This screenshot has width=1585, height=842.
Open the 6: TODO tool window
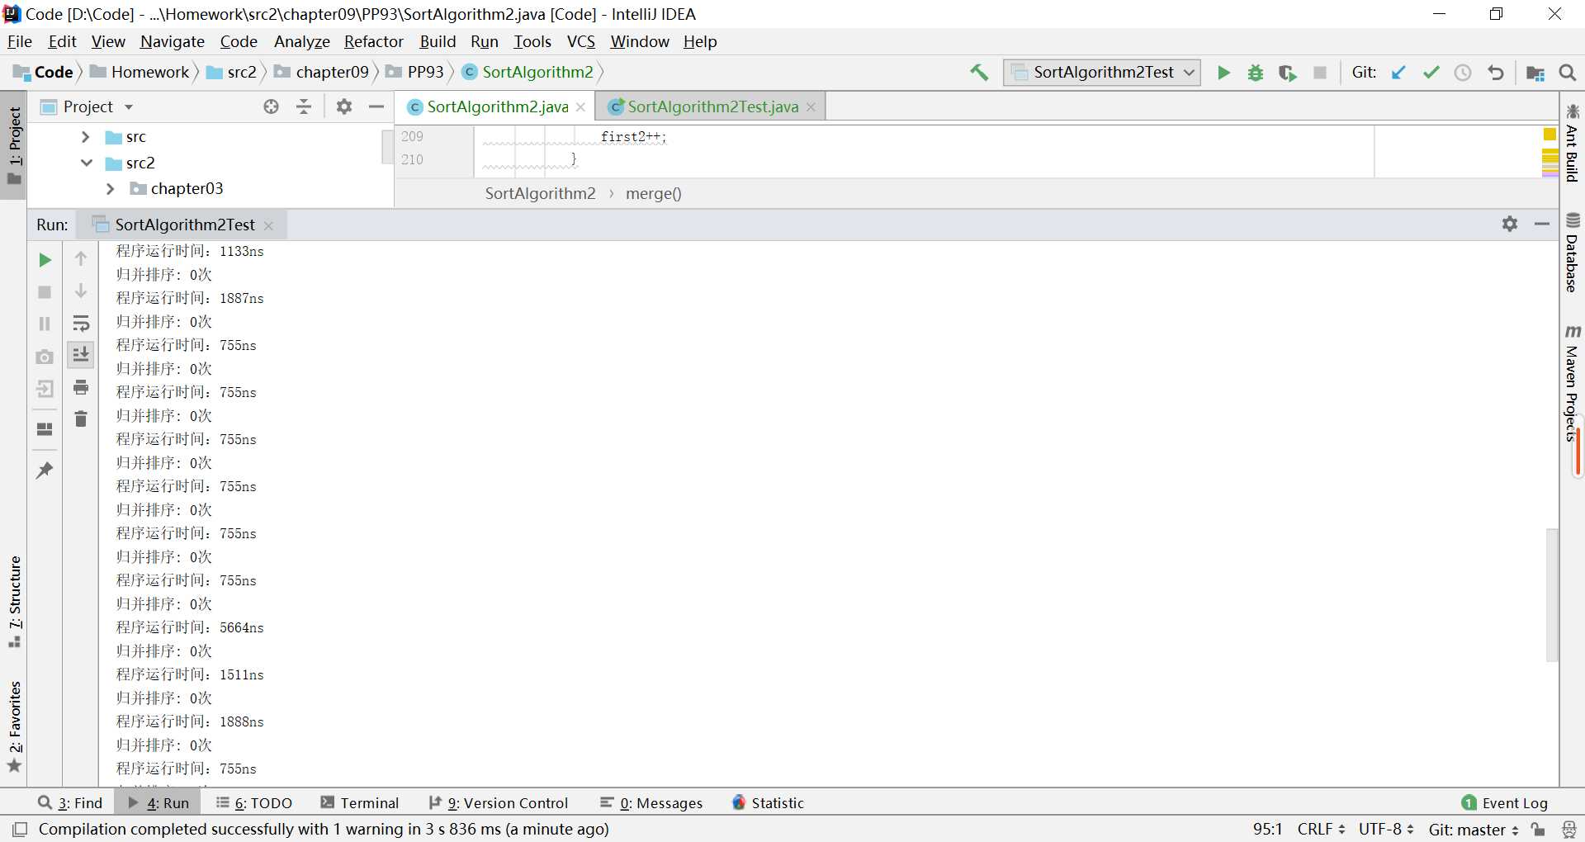point(254,802)
